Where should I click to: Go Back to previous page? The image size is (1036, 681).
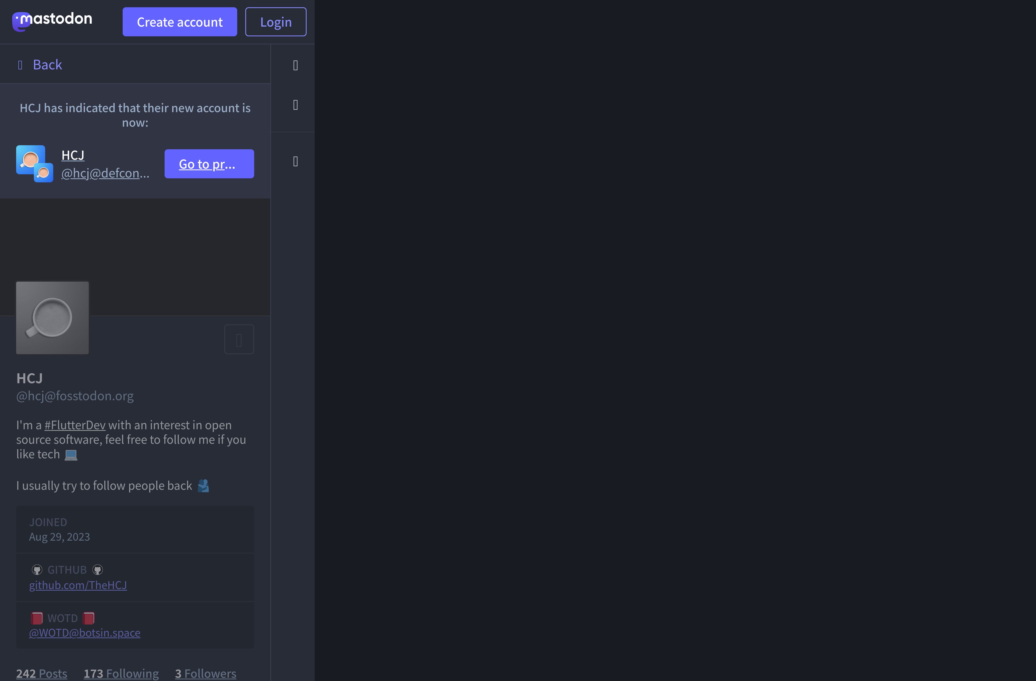[x=40, y=65]
